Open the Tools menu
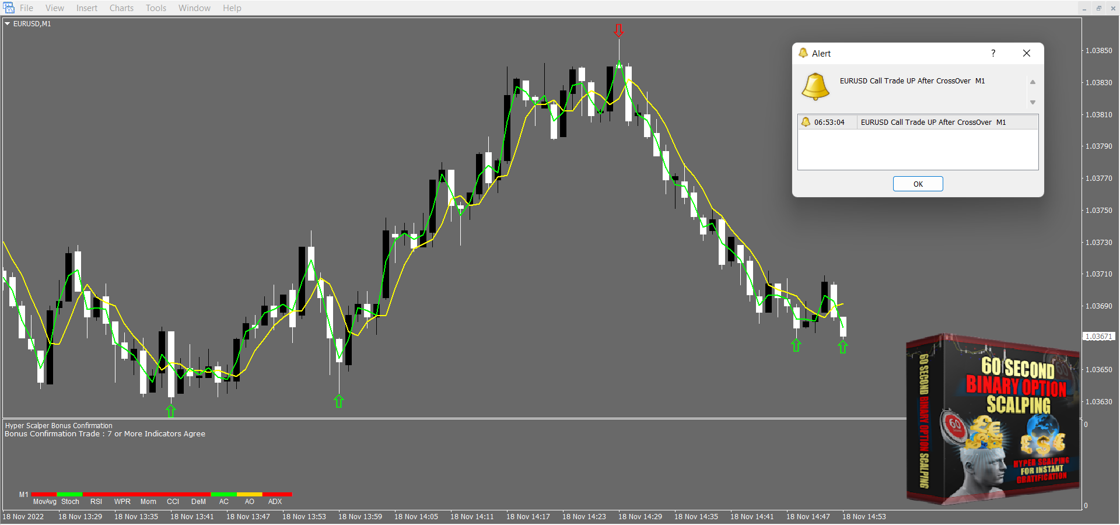The width and height of the screenshot is (1120, 525). pos(156,8)
